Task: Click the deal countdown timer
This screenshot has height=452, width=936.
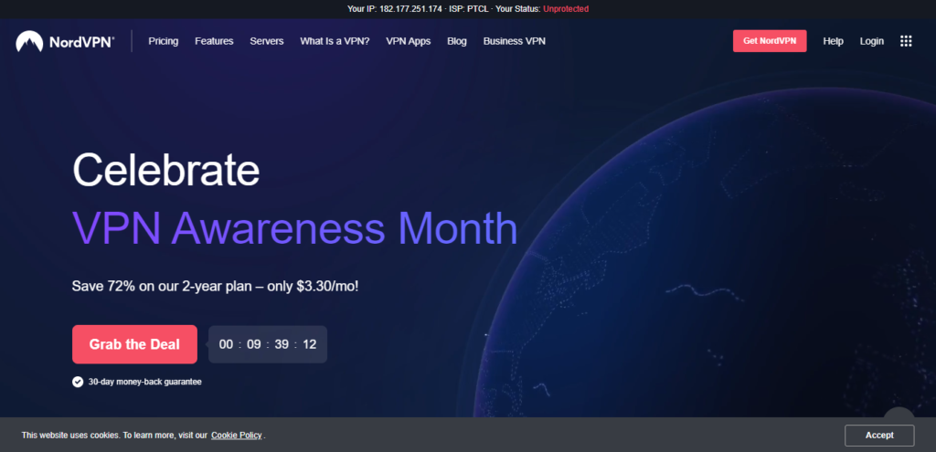Action: [268, 344]
